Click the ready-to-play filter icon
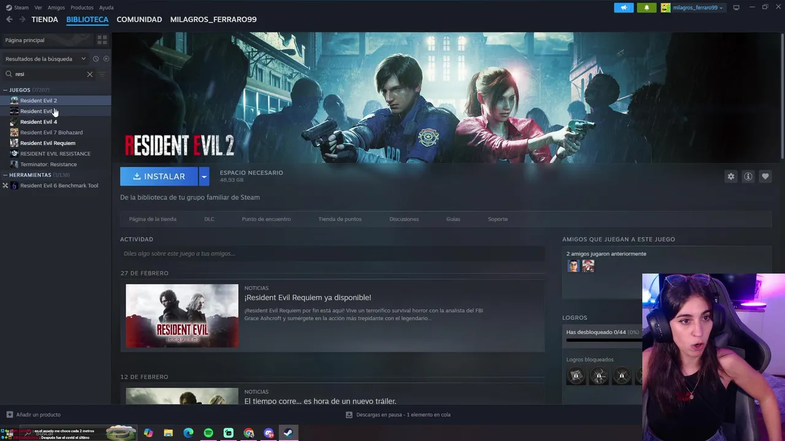 click(106, 59)
